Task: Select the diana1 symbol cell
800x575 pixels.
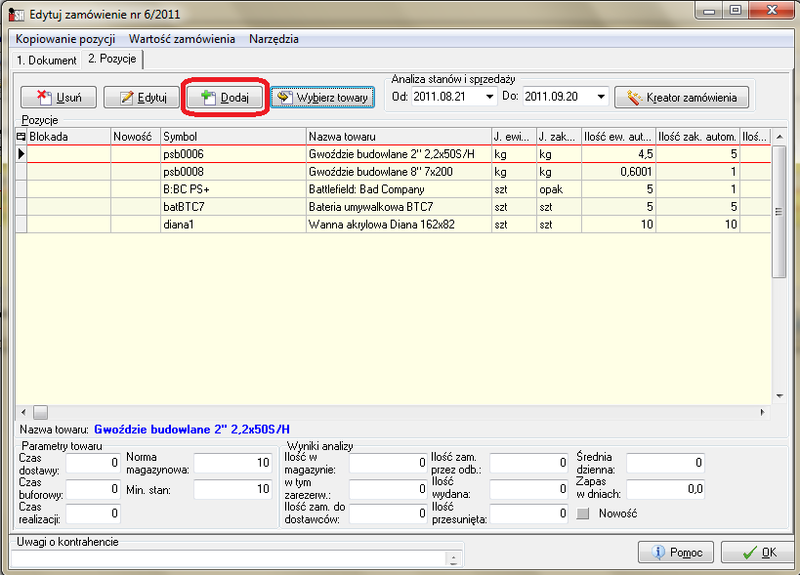Action: pos(233,224)
